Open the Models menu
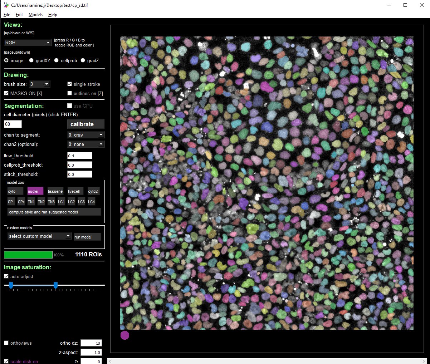 click(35, 14)
